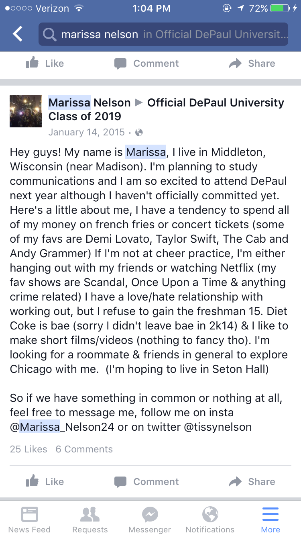Tap the back arrow in header

coord(18,35)
